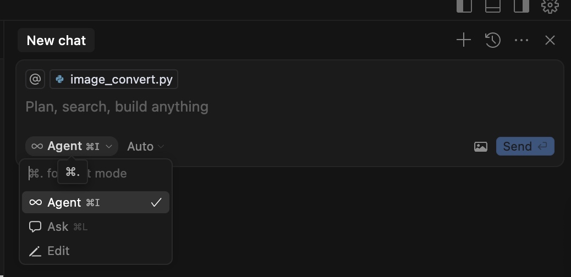
Task: Click the @ add context button
Action: tap(35, 79)
